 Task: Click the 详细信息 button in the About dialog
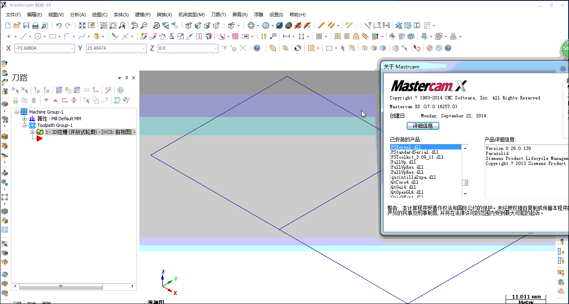[x=423, y=126]
